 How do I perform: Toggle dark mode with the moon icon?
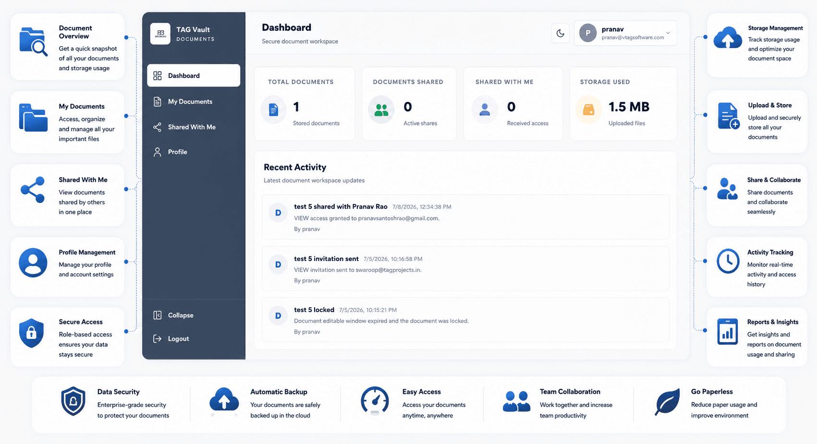click(x=561, y=33)
